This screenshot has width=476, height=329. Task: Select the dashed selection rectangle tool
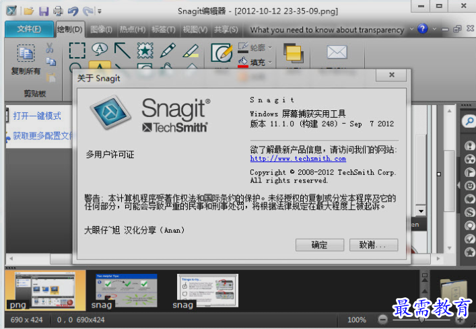(x=77, y=50)
